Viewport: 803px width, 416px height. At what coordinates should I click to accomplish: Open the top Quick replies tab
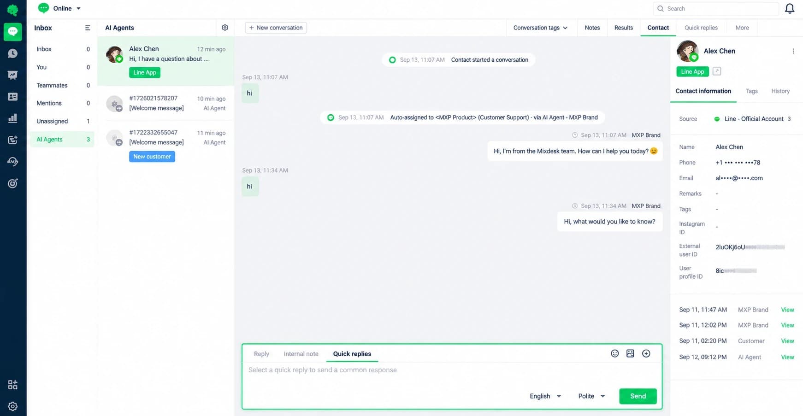click(x=701, y=28)
